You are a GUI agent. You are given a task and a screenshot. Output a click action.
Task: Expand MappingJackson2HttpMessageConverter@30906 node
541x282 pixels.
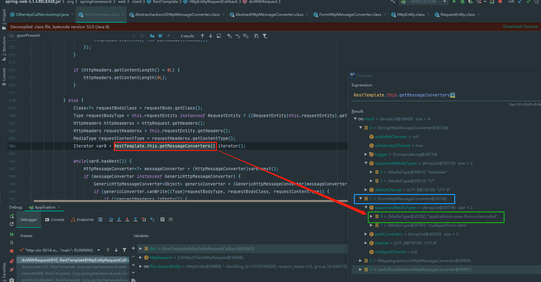click(360, 260)
